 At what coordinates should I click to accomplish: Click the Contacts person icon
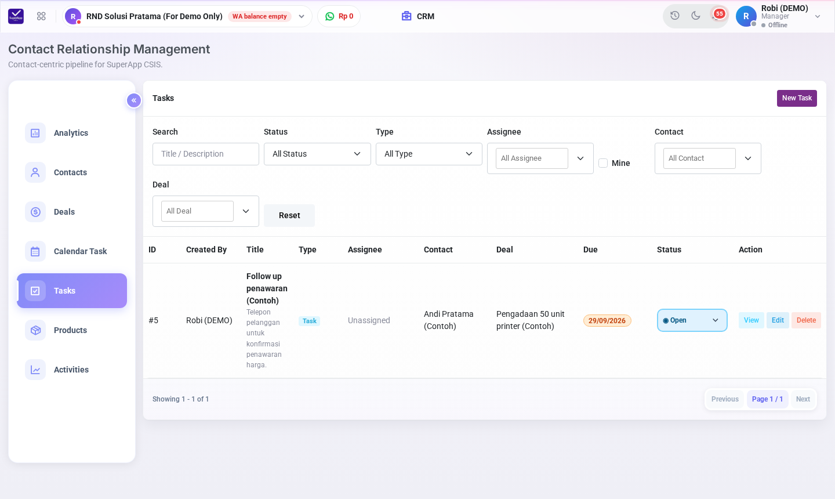click(35, 172)
